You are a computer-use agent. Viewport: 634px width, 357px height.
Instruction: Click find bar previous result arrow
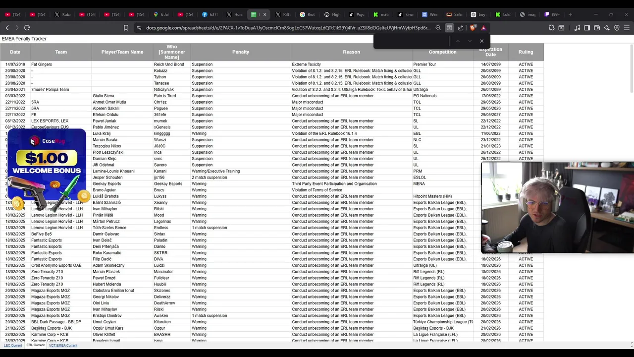point(458,41)
